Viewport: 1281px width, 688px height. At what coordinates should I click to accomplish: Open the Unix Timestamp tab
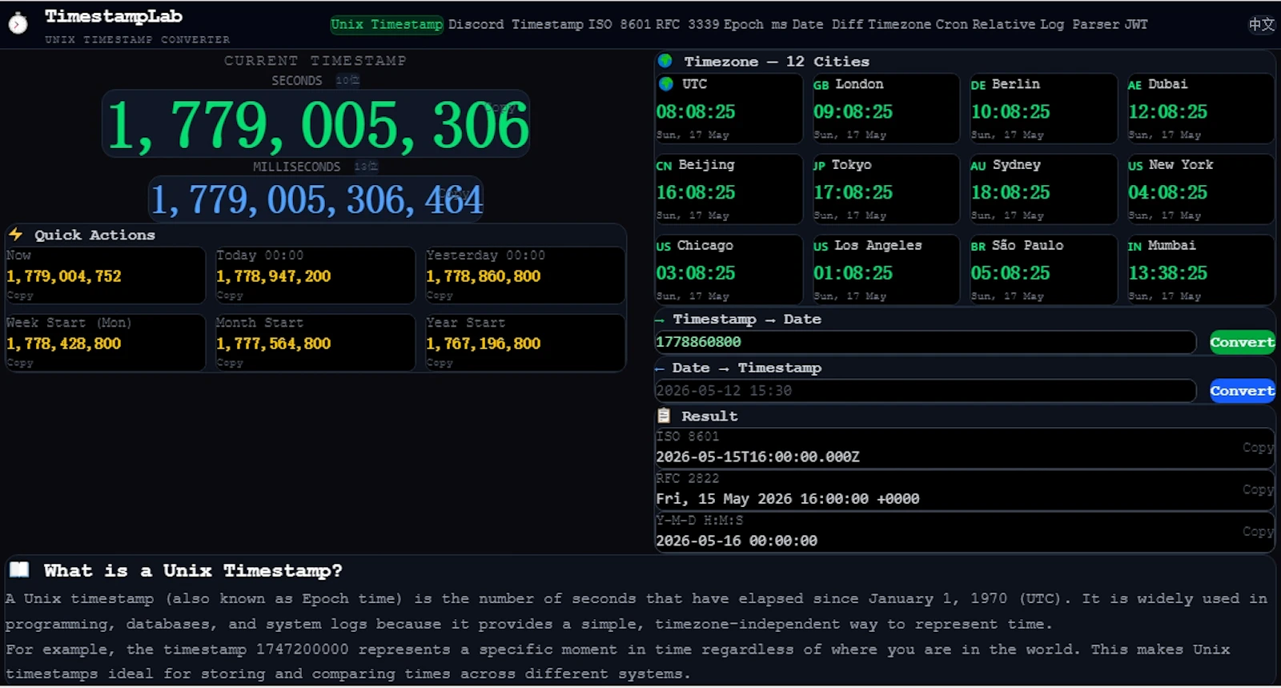click(387, 25)
